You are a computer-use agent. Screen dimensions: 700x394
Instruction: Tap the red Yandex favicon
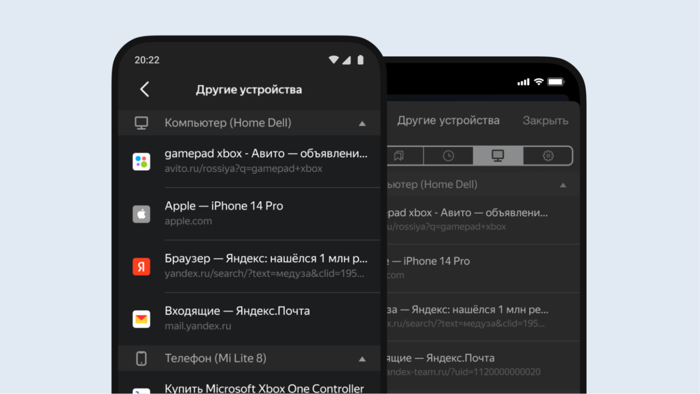[141, 266]
